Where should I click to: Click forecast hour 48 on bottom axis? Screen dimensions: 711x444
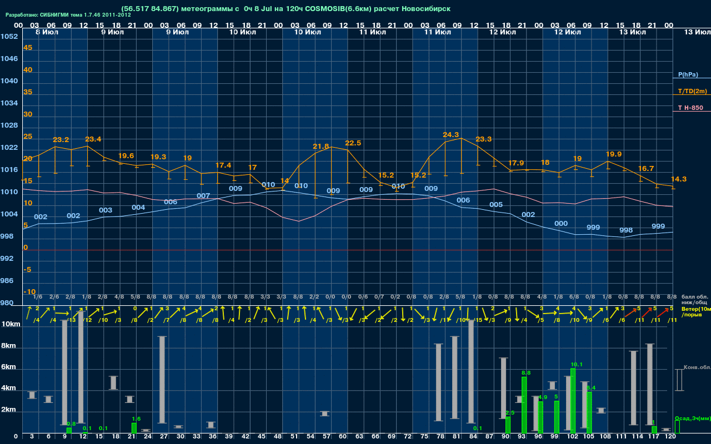(x=278, y=437)
